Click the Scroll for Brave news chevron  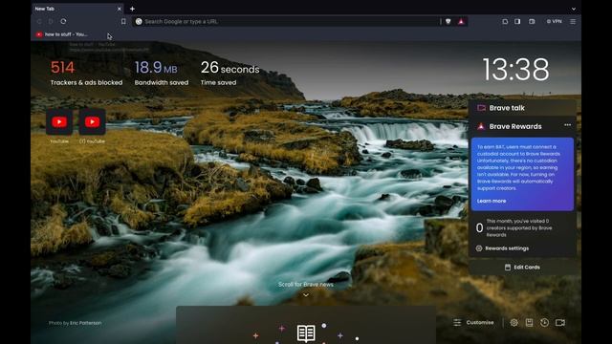(306, 295)
